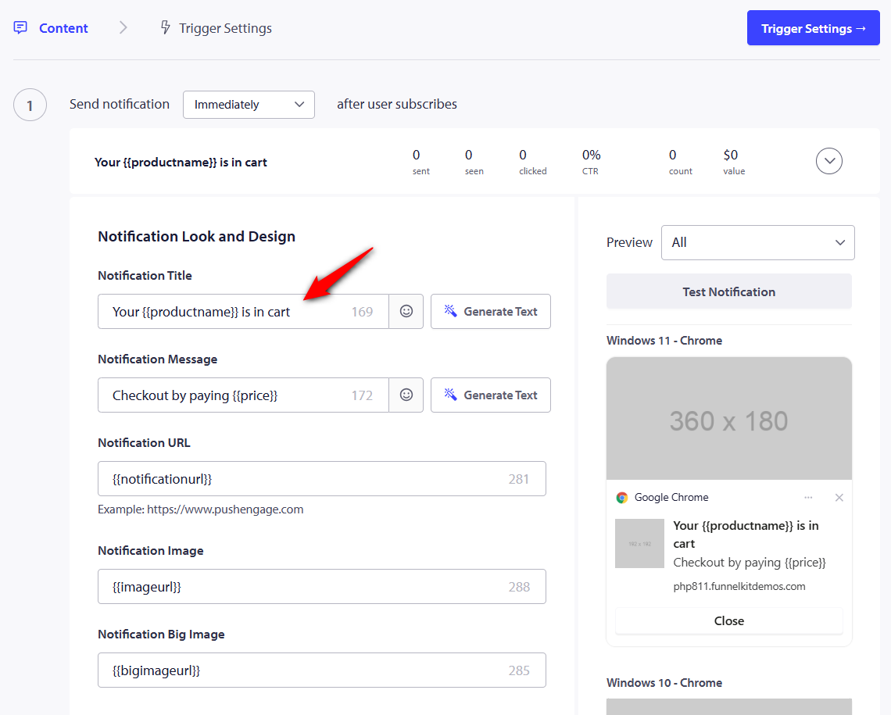Click 'Your {{productname}} is in cart' header text
Viewport: 891px width, 715px height.
(181, 163)
